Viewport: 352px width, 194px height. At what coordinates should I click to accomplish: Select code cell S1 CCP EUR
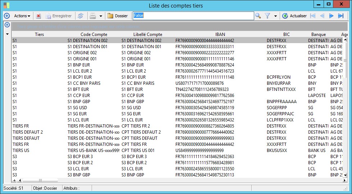(94, 95)
